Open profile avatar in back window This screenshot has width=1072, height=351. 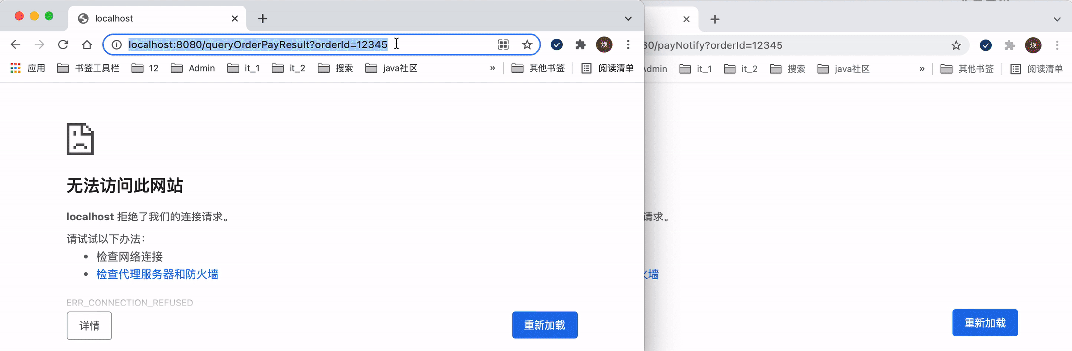click(x=1033, y=45)
